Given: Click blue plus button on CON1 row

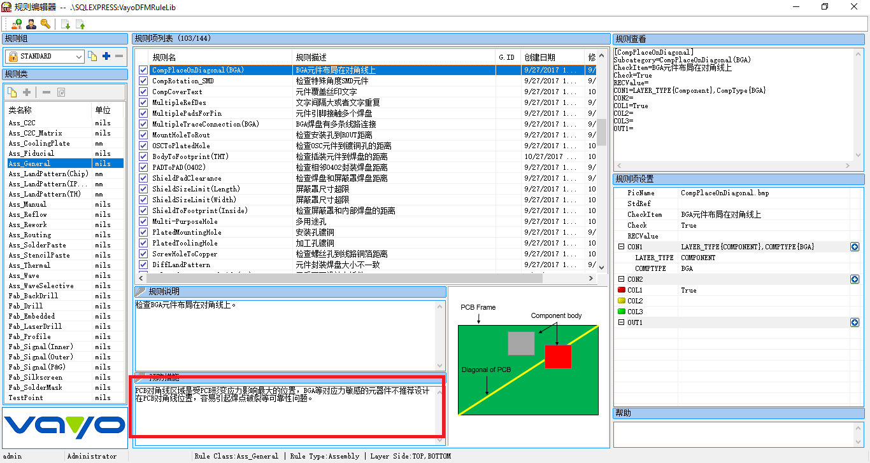Looking at the screenshot, I should tap(855, 247).
